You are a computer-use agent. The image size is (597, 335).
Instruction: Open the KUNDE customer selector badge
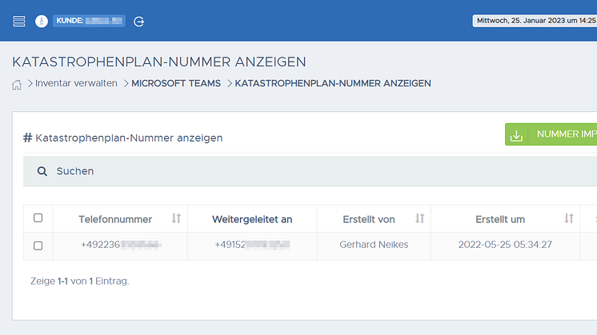pyautogui.click(x=89, y=21)
